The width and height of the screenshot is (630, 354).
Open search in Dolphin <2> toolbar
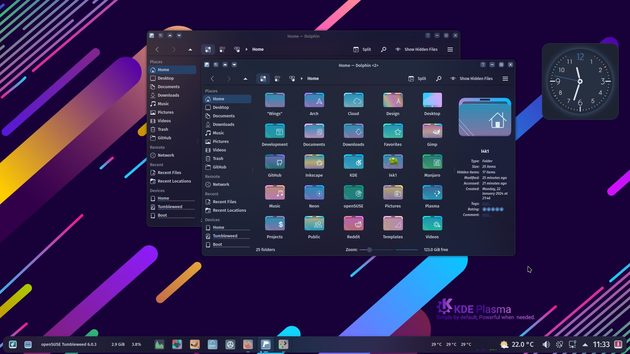point(439,79)
